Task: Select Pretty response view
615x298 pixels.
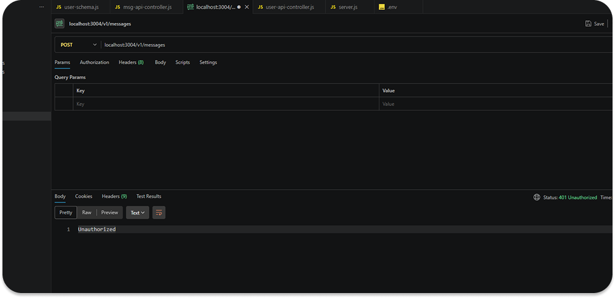Action: [66, 213]
